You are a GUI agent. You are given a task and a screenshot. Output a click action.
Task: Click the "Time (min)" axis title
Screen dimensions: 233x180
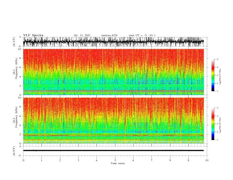point(118,163)
